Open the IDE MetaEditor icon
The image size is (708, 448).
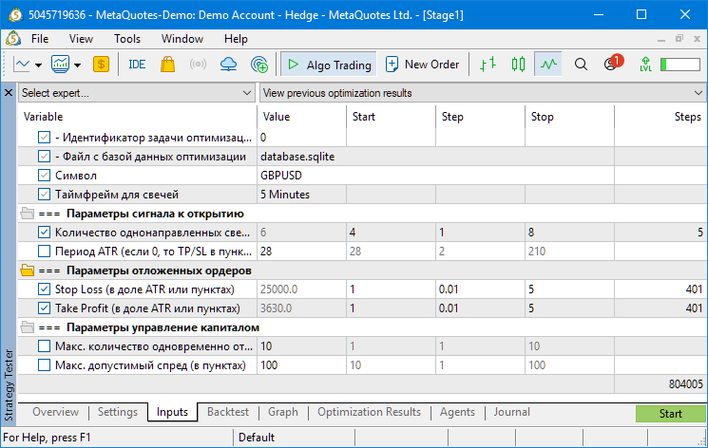pyautogui.click(x=137, y=65)
